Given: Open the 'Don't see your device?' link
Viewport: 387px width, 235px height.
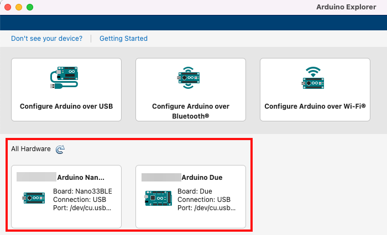Looking at the screenshot, I should (x=46, y=39).
